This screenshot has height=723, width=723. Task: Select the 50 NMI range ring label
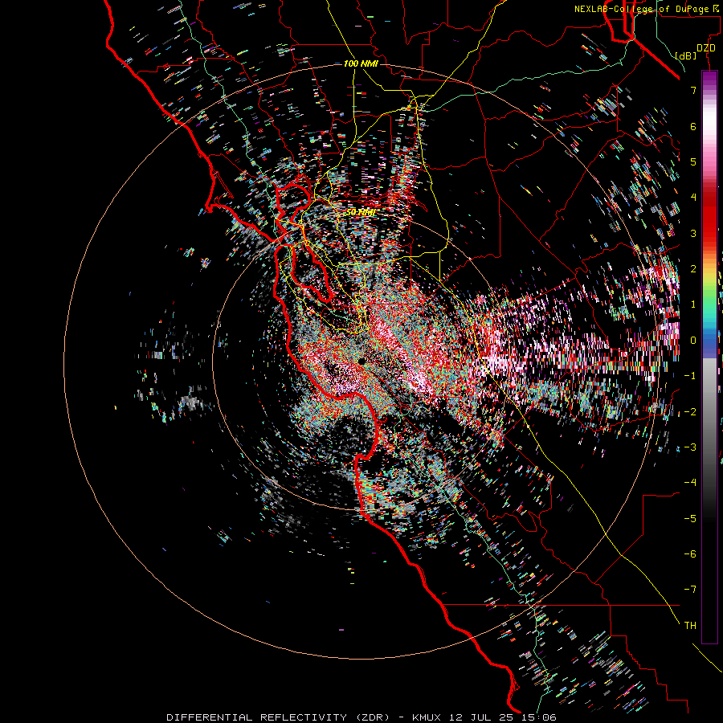pyautogui.click(x=361, y=213)
